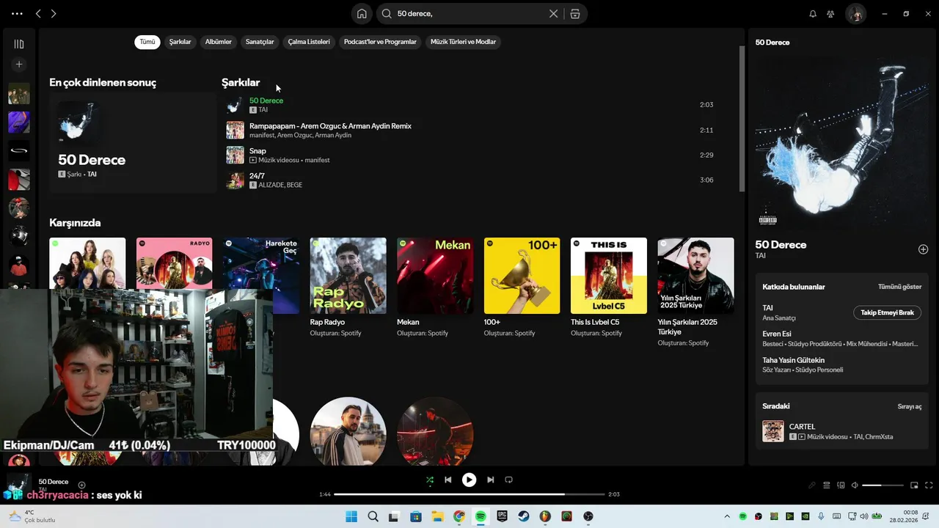The height and width of the screenshot is (528, 939).
Task: Open OBS Studio from the taskbar
Action: point(588,516)
